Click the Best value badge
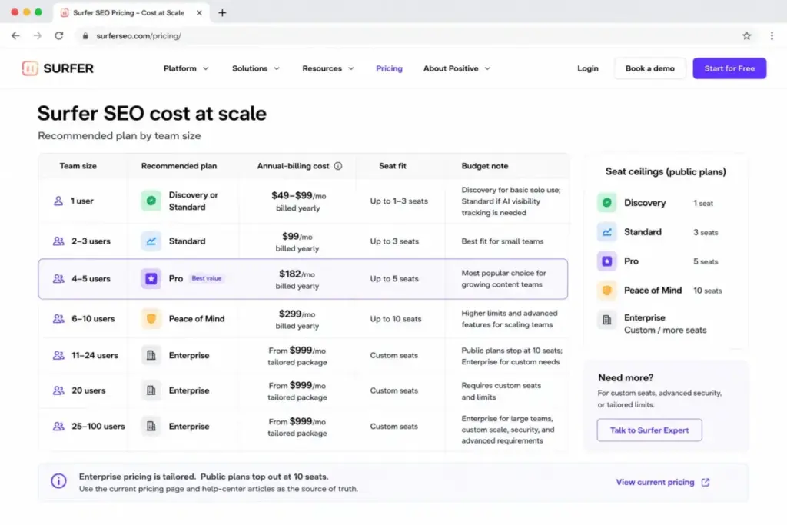 coord(207,278)
